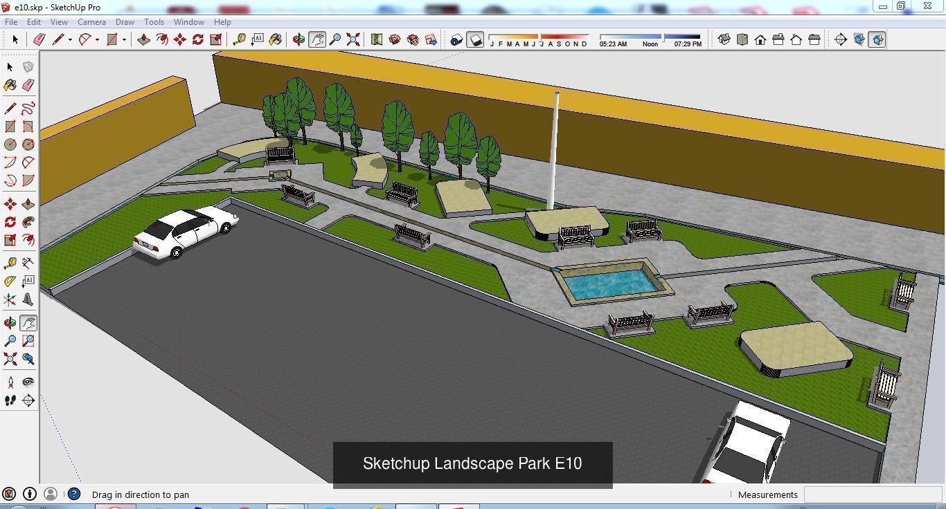Screen dimensions: 946x509
Task: Switch to Front standard view
Action: 760,39
